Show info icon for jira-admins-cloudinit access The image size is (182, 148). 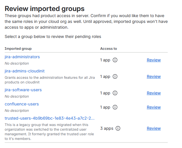pos(115,76)
